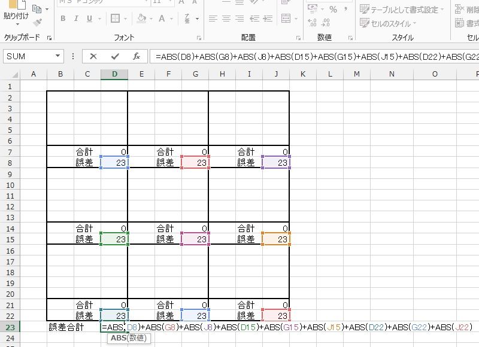Toggle bold formatting
This screenshot has height=347, width=479.
[x=63, y=19]
